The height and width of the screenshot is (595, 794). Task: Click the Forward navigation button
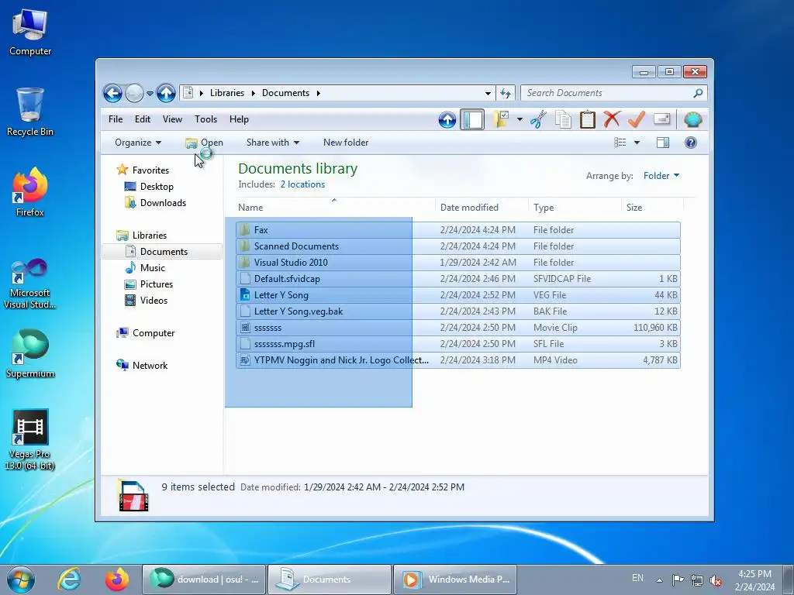134,93
